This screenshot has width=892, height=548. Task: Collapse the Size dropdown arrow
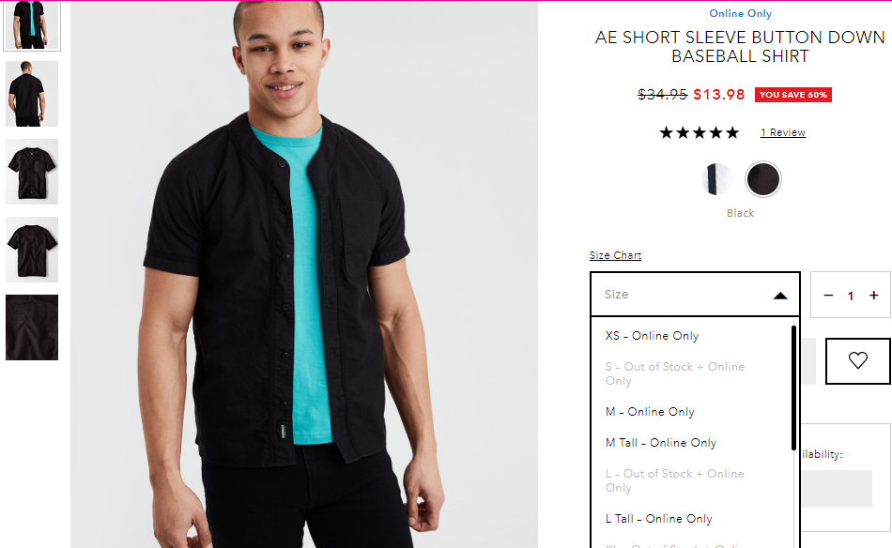tap(780, 295)
